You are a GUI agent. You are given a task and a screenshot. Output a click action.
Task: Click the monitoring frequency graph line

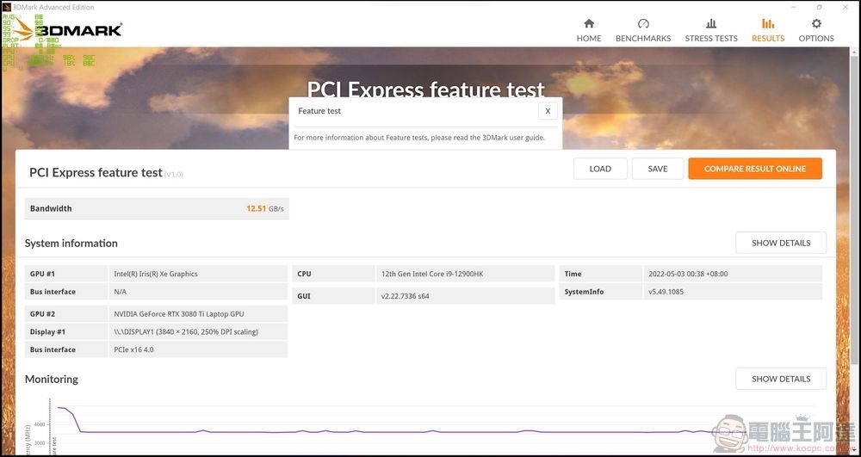pyautogui.click(x=384, y=432)
